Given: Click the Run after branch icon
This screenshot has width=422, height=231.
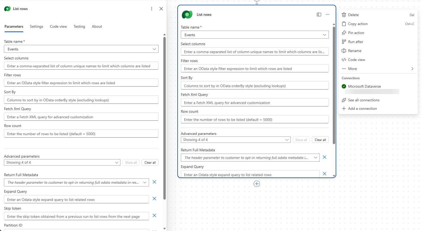Looking at the screenshot, I should [344, 42].
